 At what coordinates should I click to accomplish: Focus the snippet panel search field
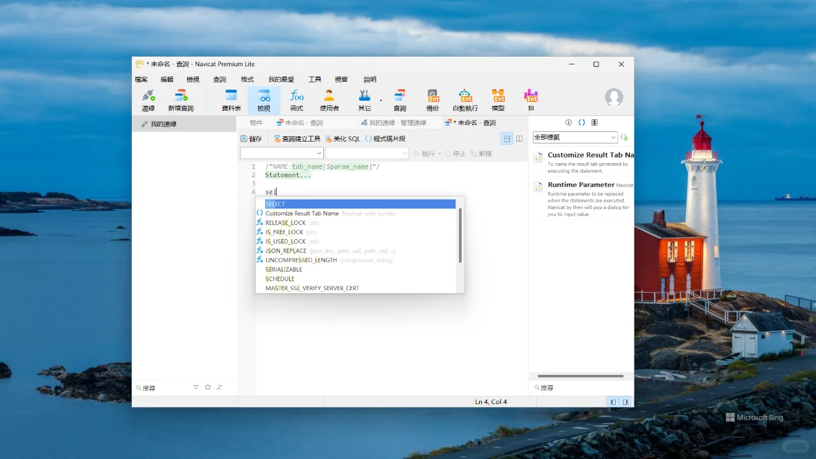pyautogui.click(x=581, y=388)
